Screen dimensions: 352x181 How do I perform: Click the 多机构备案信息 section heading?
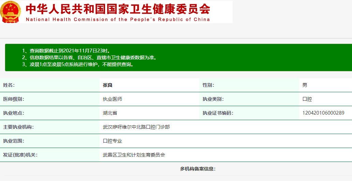click(x=198, y=169)
